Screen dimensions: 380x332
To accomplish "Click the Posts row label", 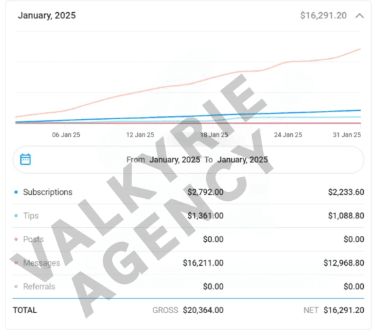I will pyautogui.click(x=33, y=239).
